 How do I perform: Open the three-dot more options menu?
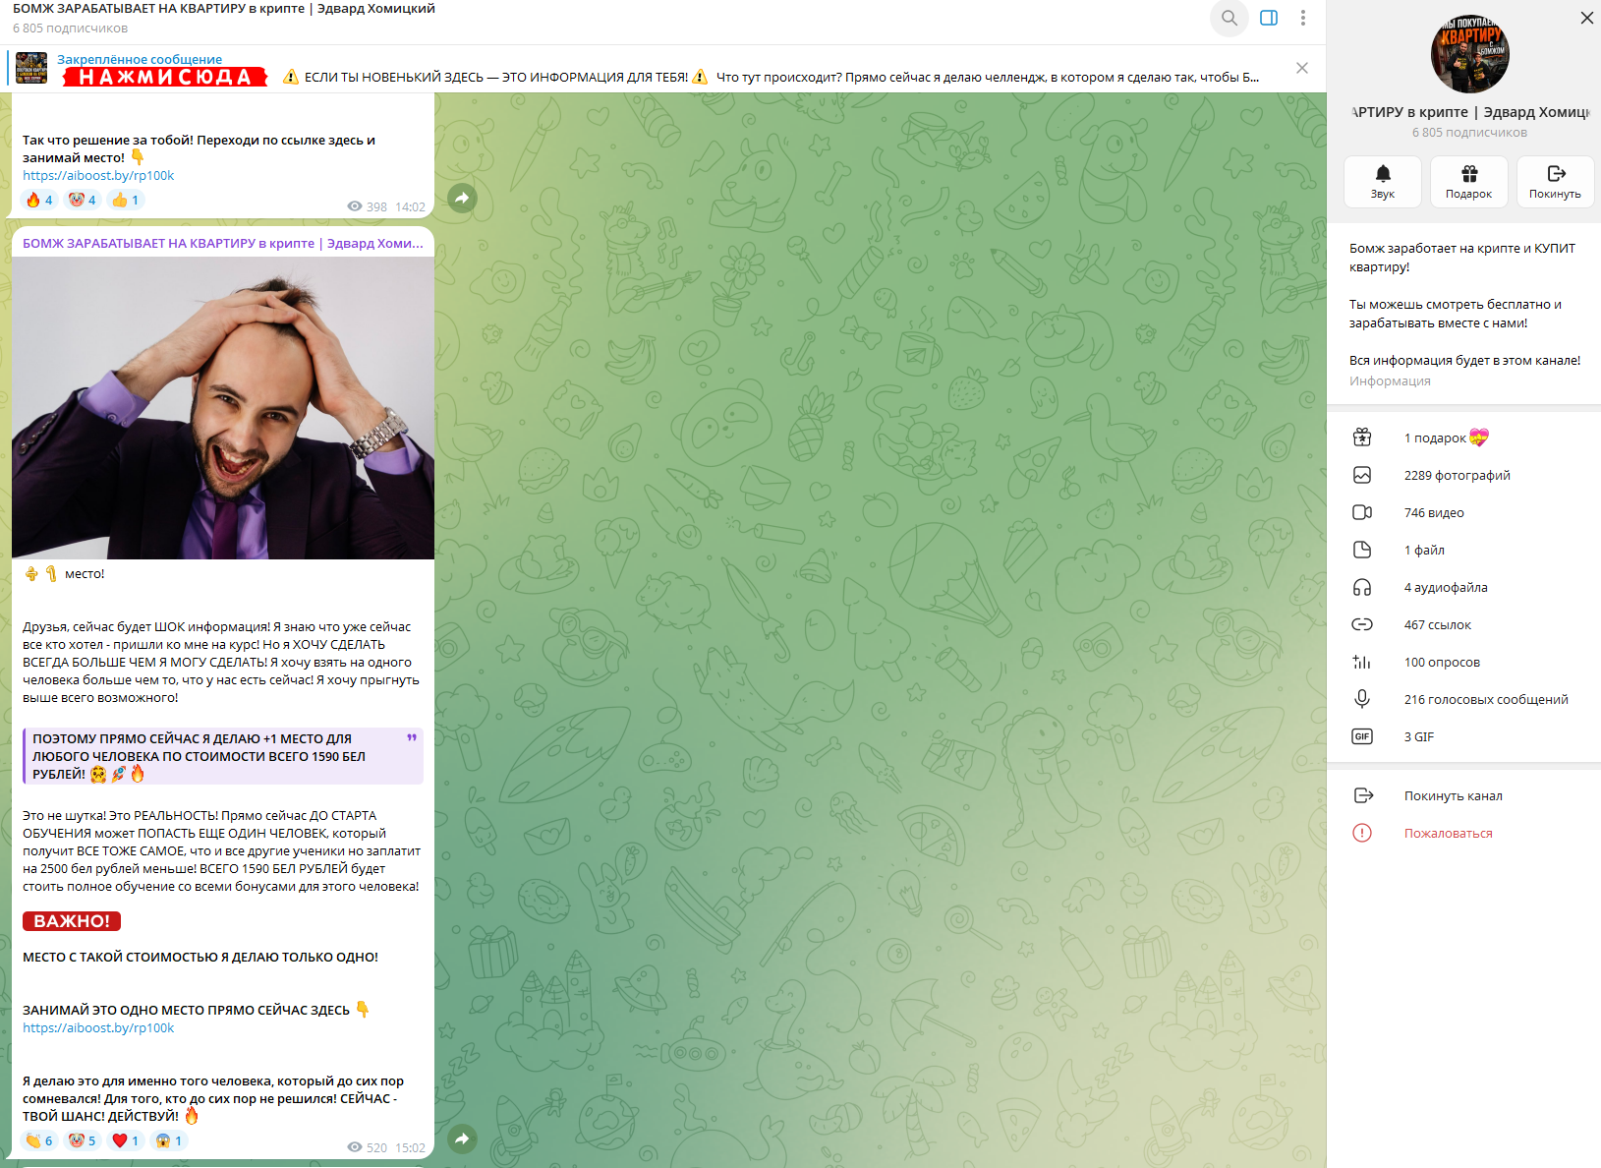[1303, 18]
